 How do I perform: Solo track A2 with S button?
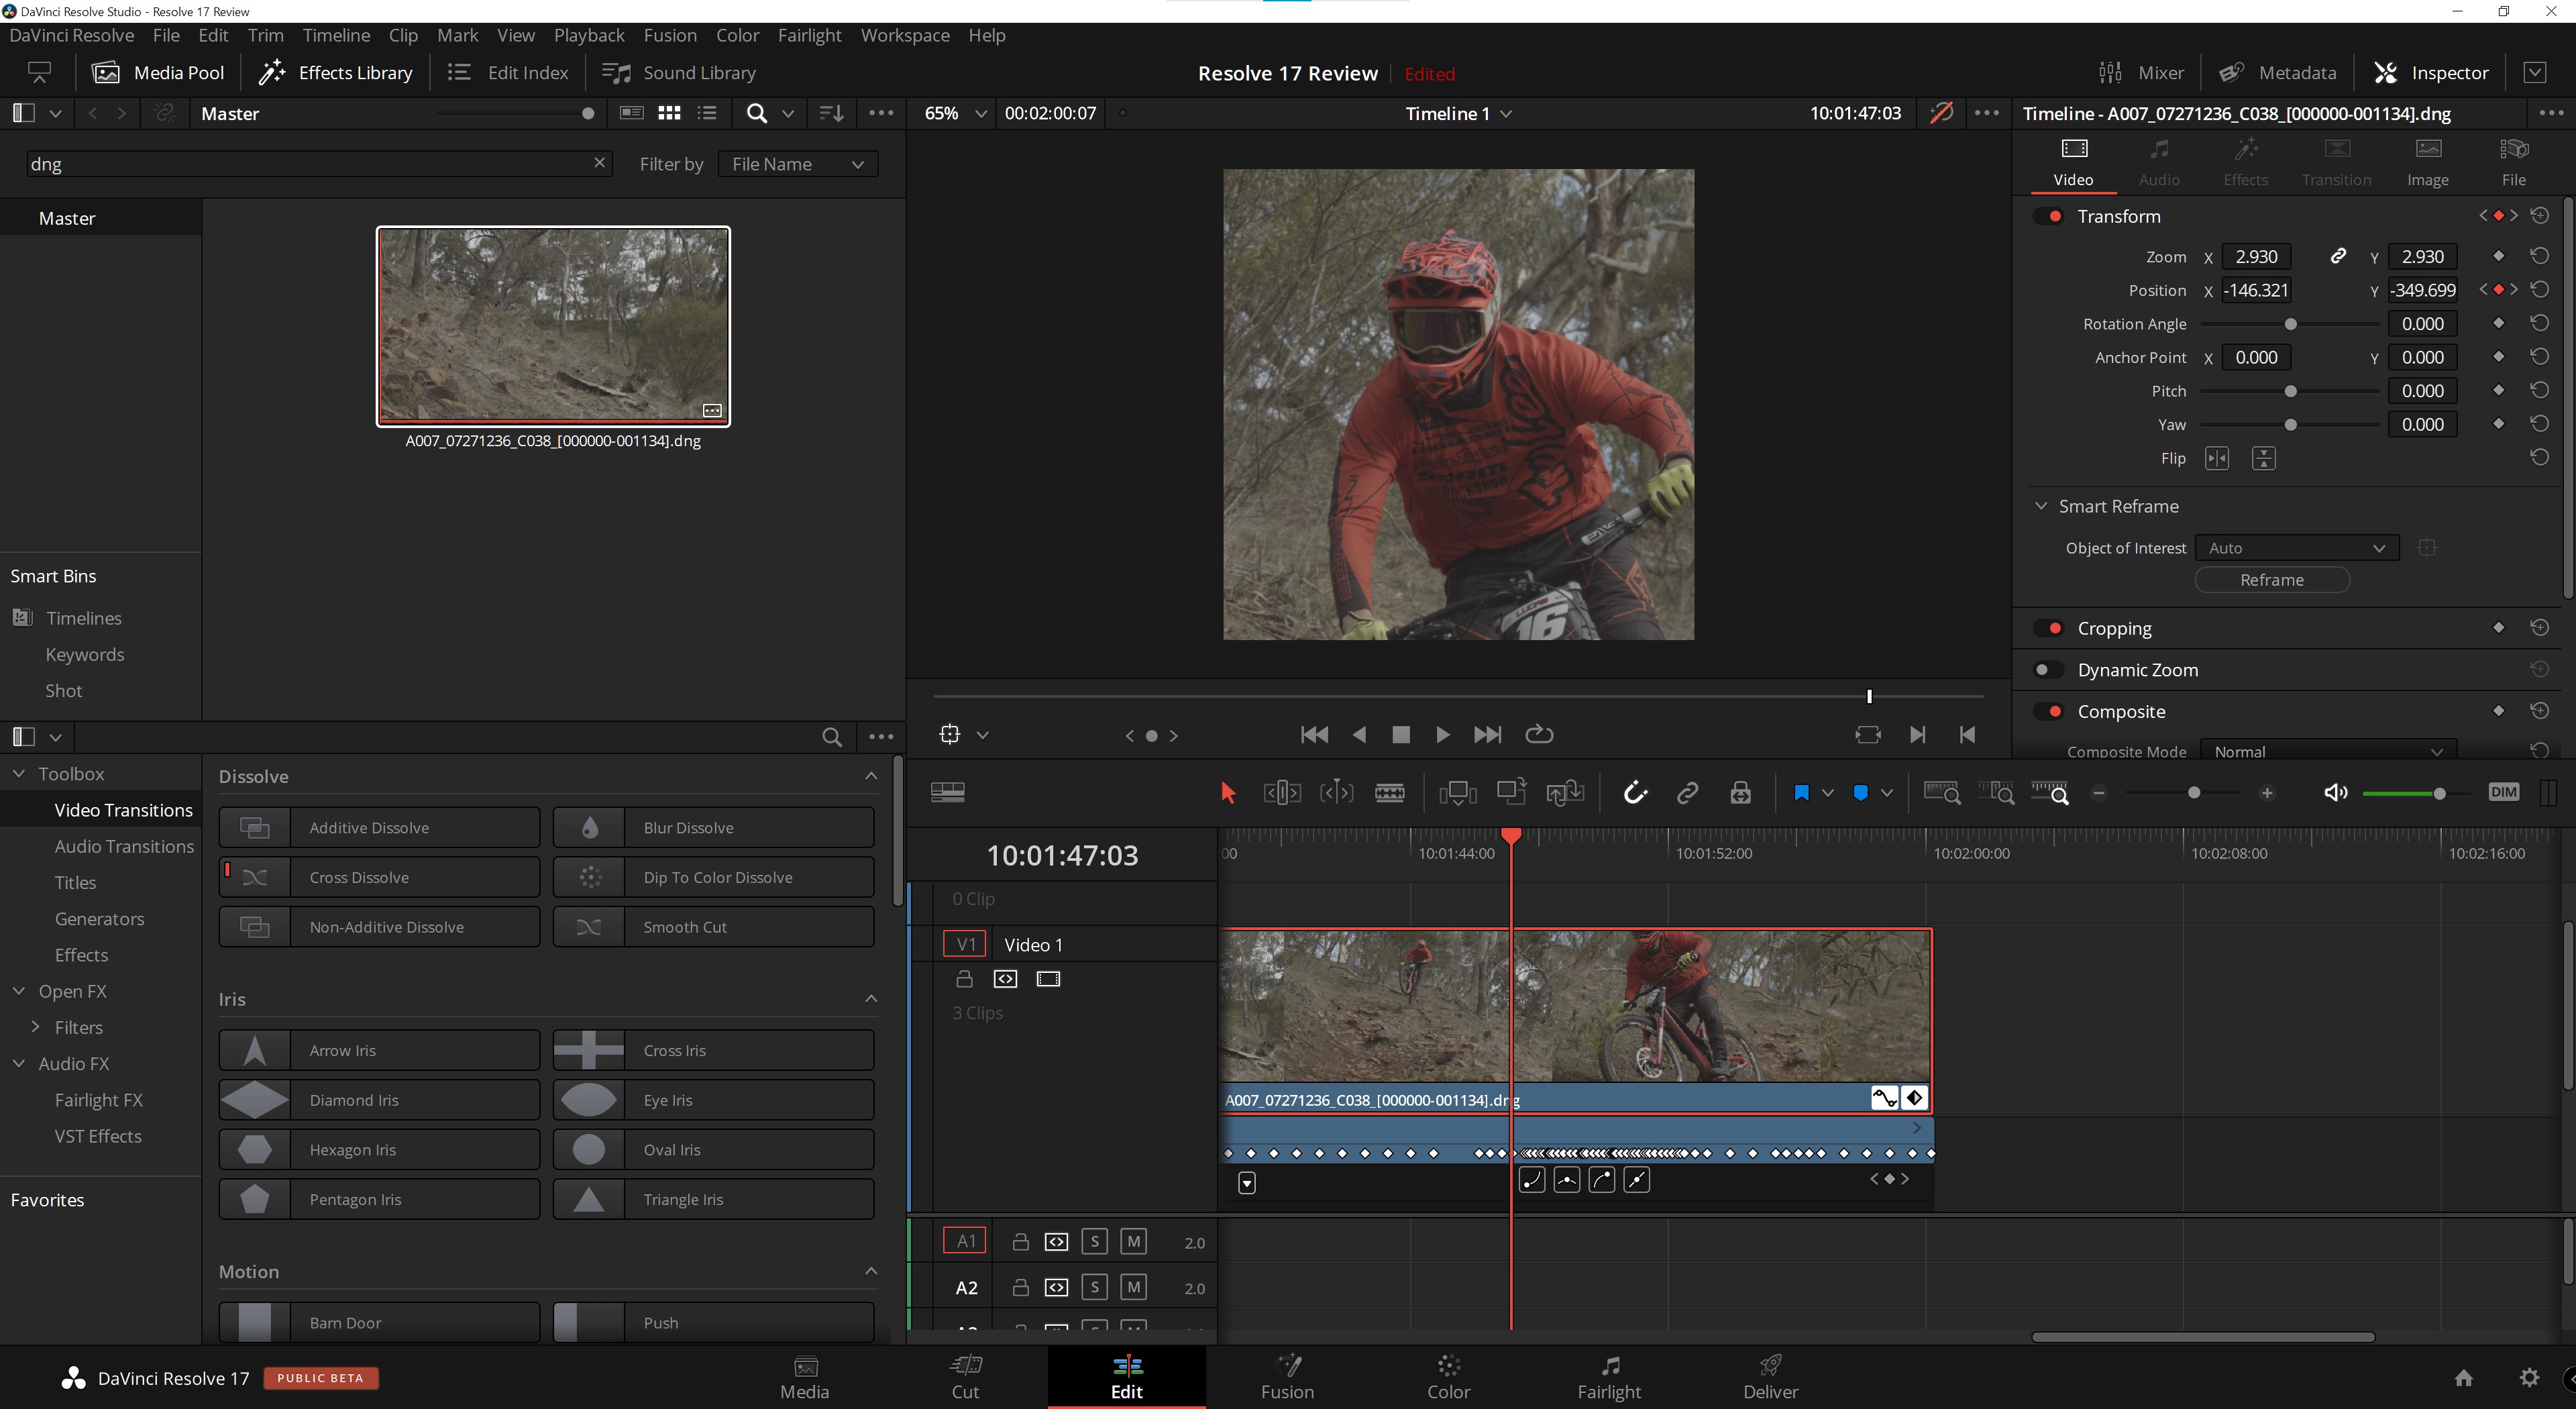click(x=1094, y=1287)
